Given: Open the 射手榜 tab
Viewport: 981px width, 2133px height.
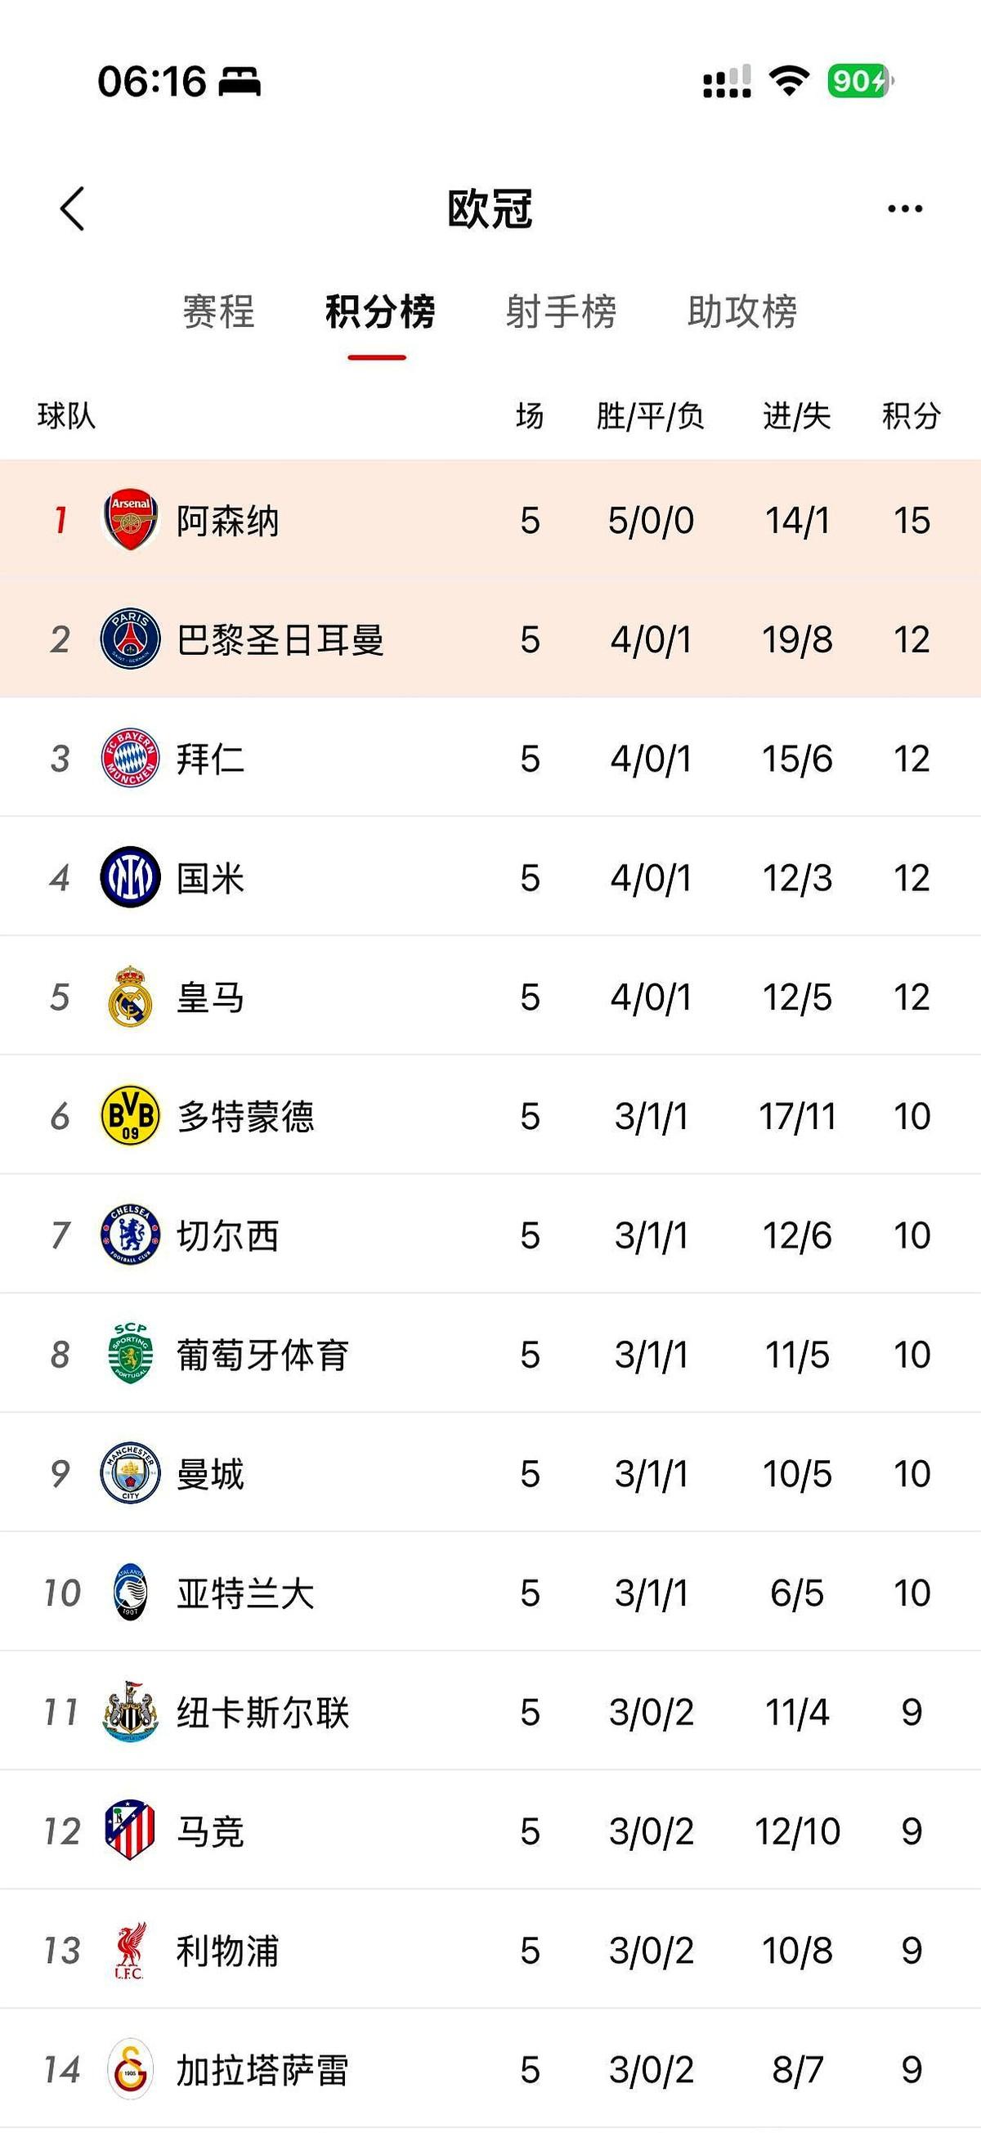Looking at the screenshot, I should (562, 313).
